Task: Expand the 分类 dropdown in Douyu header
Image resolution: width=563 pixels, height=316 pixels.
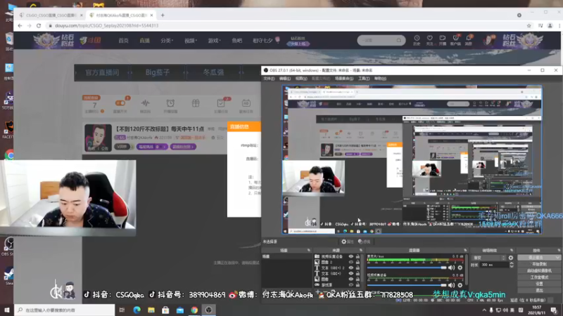Action: pyautogui.click(x=167, y=41)
